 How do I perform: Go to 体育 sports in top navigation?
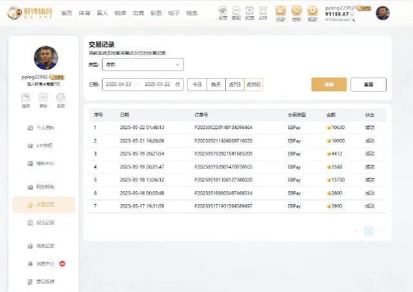tap(85, 13)
